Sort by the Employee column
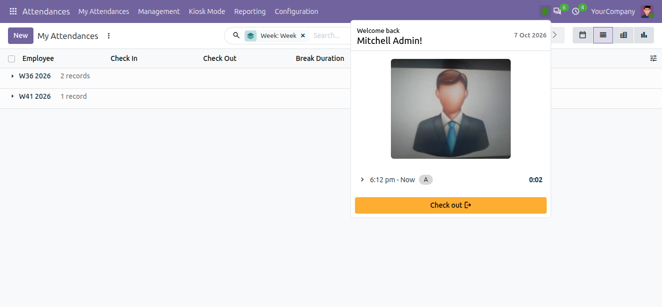 [x=38, y=58]
